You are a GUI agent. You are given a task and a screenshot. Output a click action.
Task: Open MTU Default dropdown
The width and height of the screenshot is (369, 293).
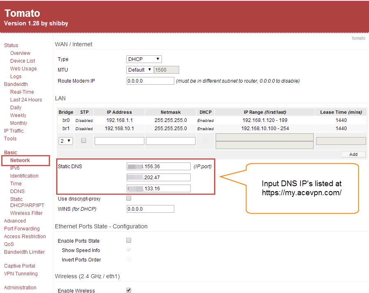(140, 70)
